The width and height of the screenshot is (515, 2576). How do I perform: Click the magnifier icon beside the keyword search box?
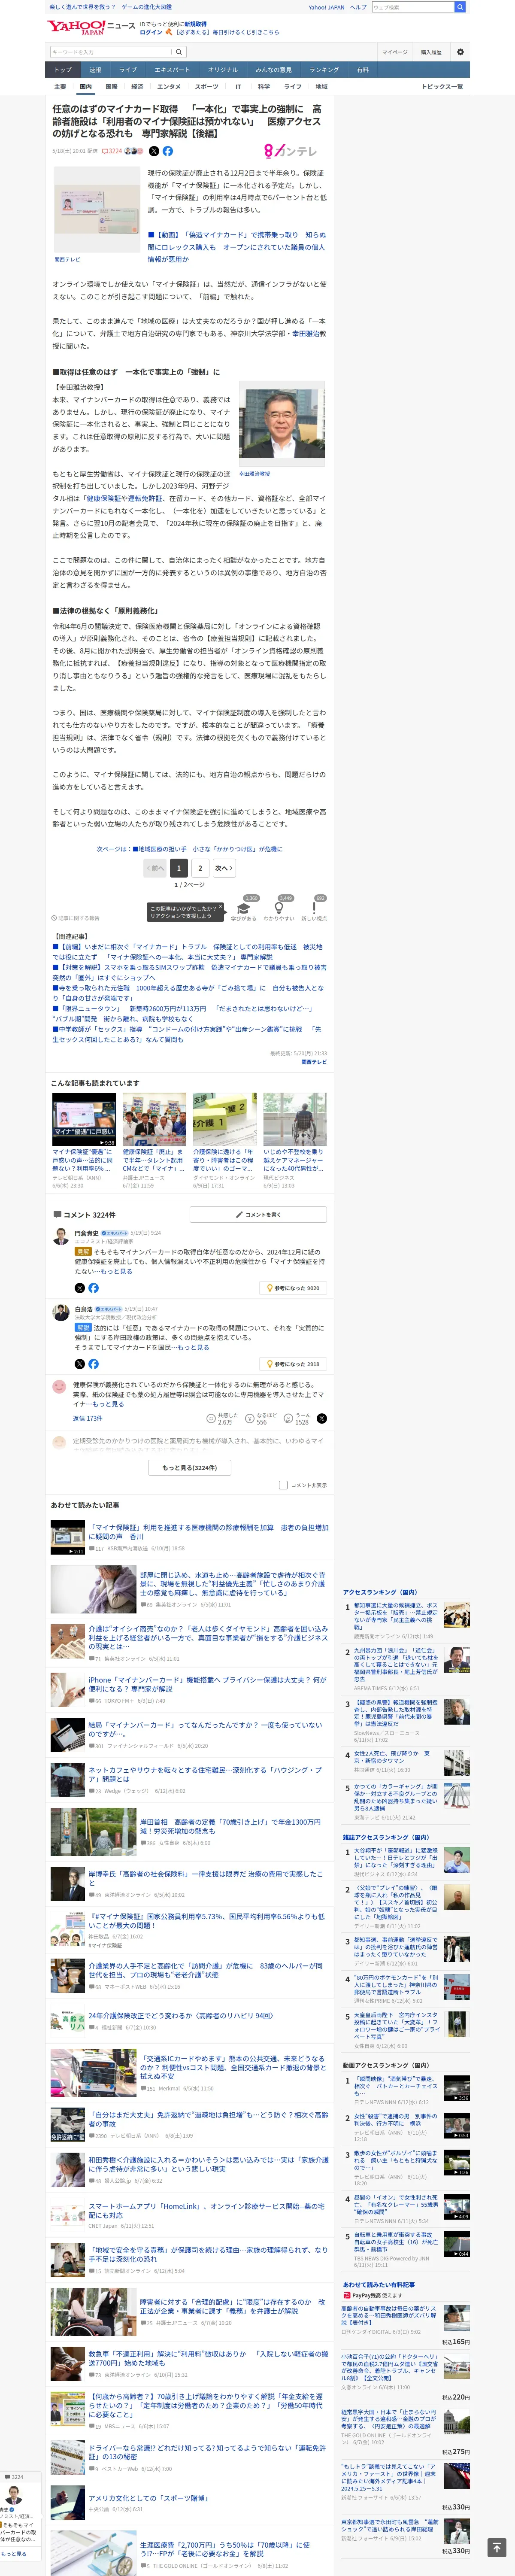(x=179, y=52)
